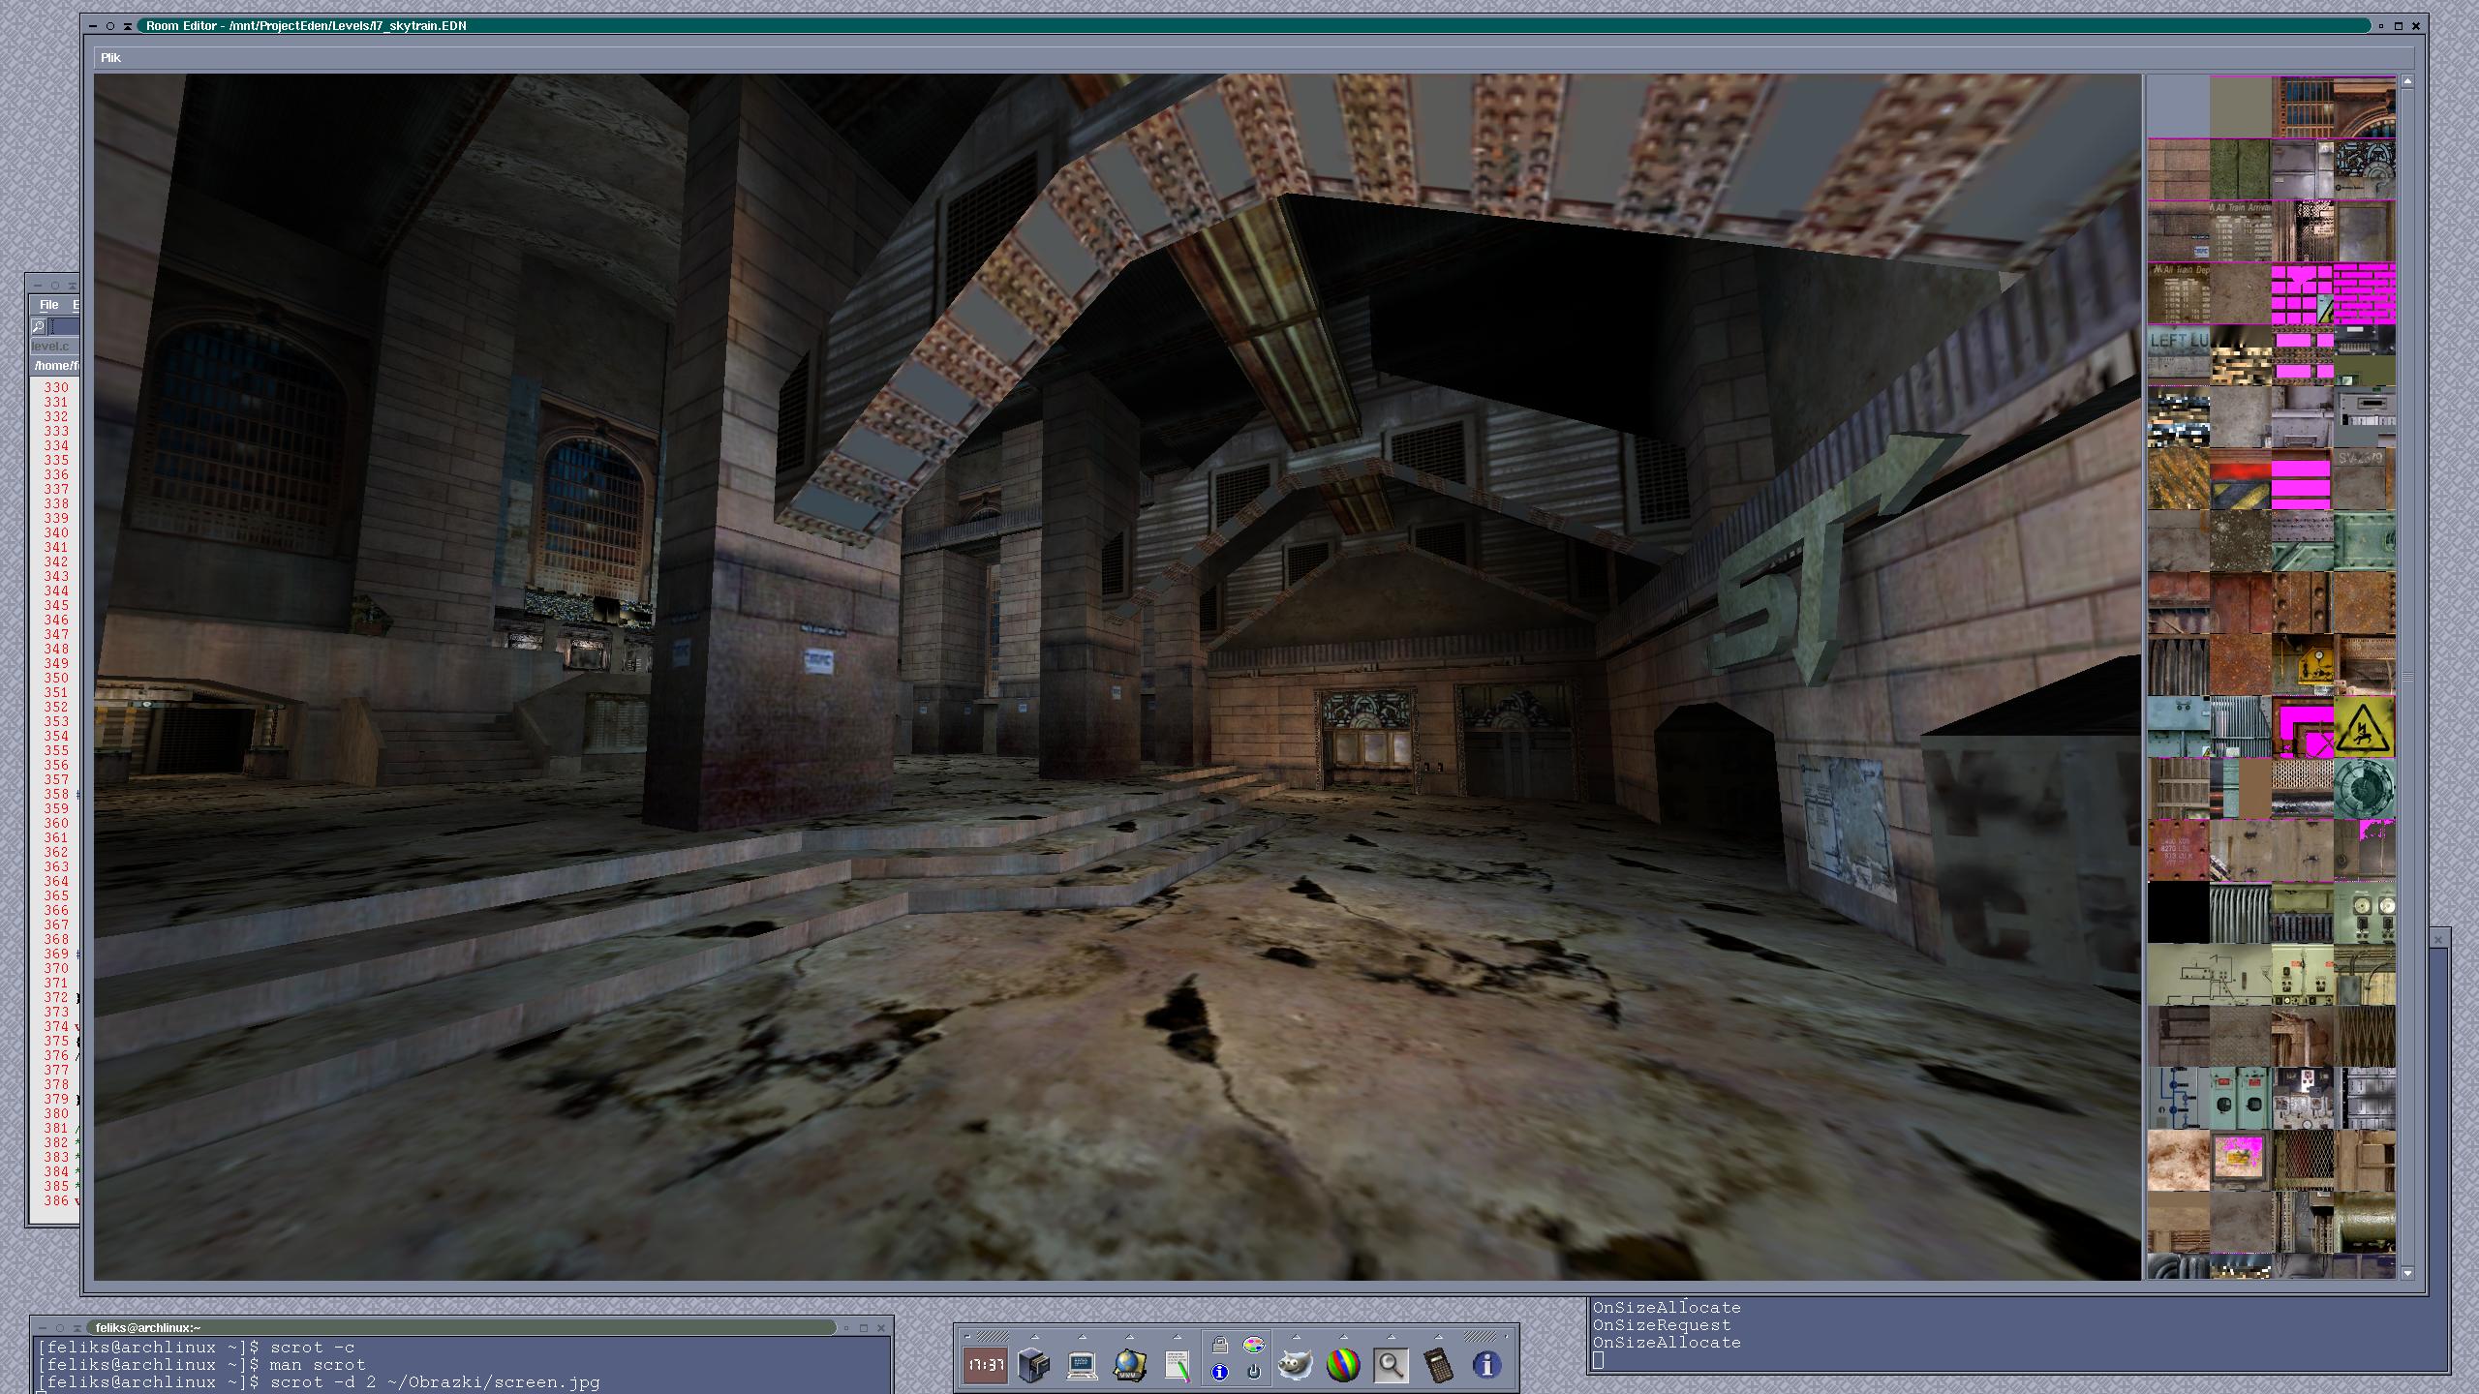Expand subpanel arrow above calculator icon
Viewport: 2479px width, 1394px height.
point(1439,1336)
